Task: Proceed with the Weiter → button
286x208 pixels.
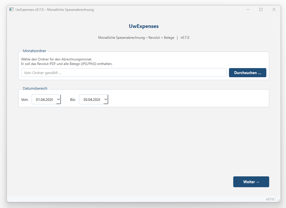Action: [x=251, y=182]
